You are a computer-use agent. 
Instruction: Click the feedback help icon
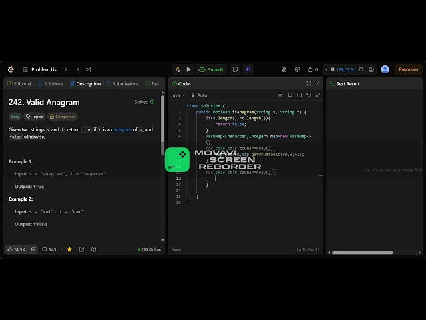coord(93,249)
